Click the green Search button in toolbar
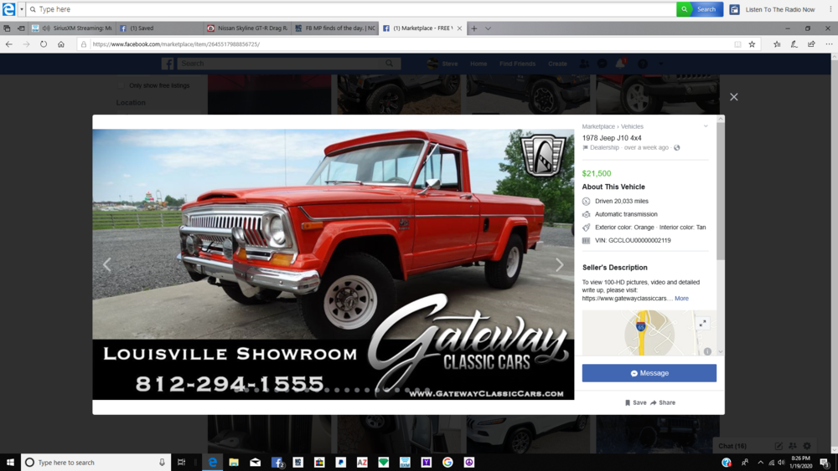 click(700, 9)
